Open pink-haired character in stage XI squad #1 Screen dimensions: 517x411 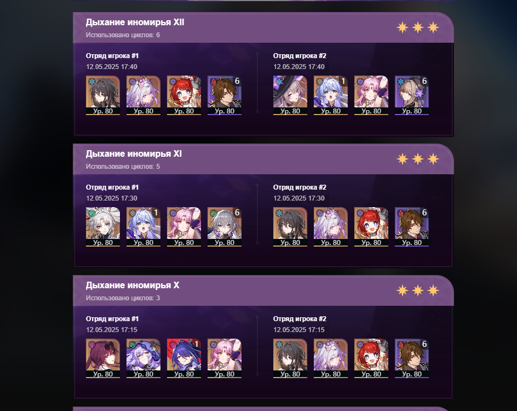click(183, 227)
